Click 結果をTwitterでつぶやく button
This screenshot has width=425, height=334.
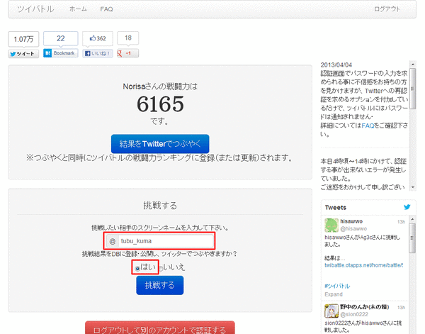[x=160, y=144]
